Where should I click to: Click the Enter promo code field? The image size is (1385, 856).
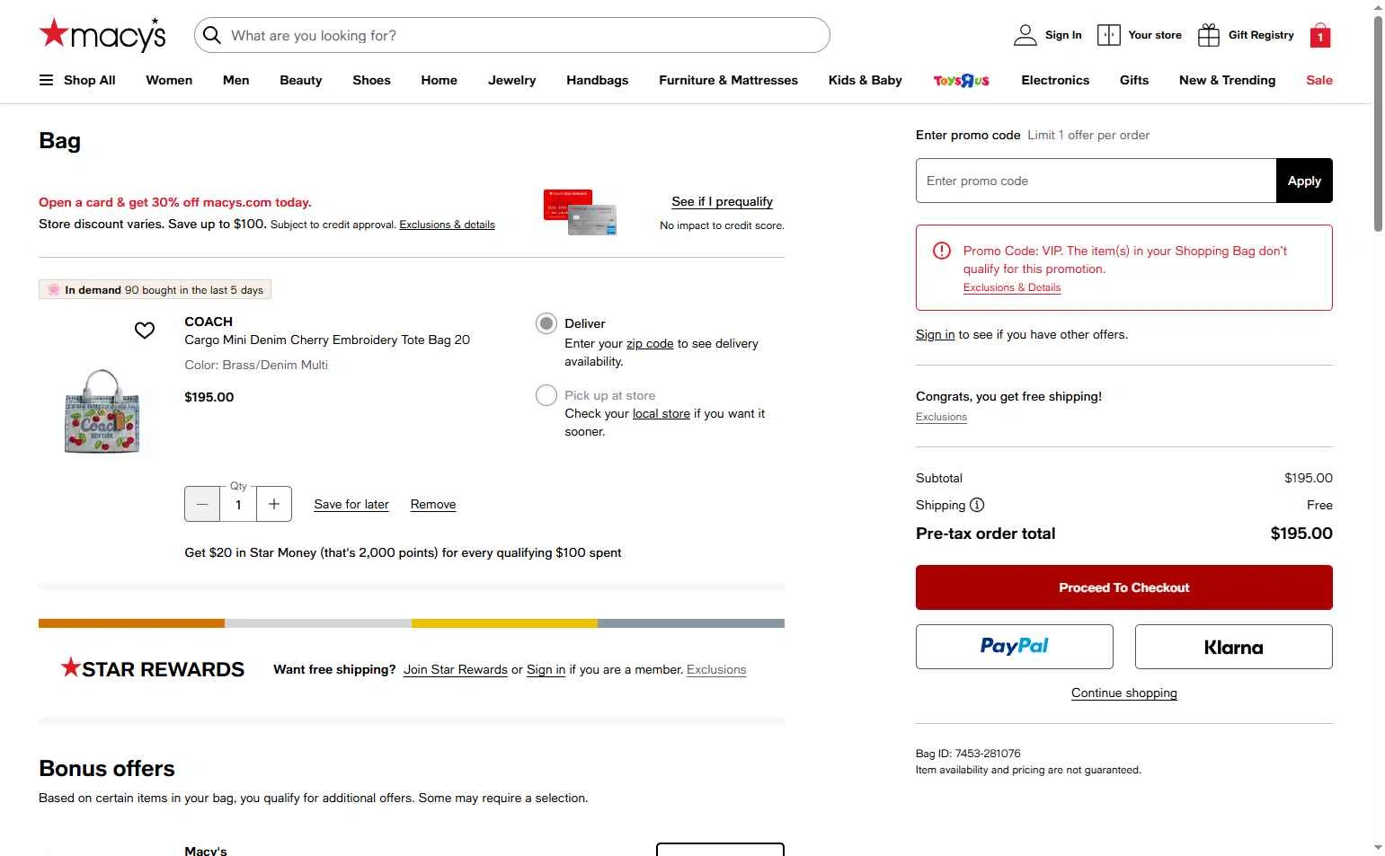click(1096, 181)
